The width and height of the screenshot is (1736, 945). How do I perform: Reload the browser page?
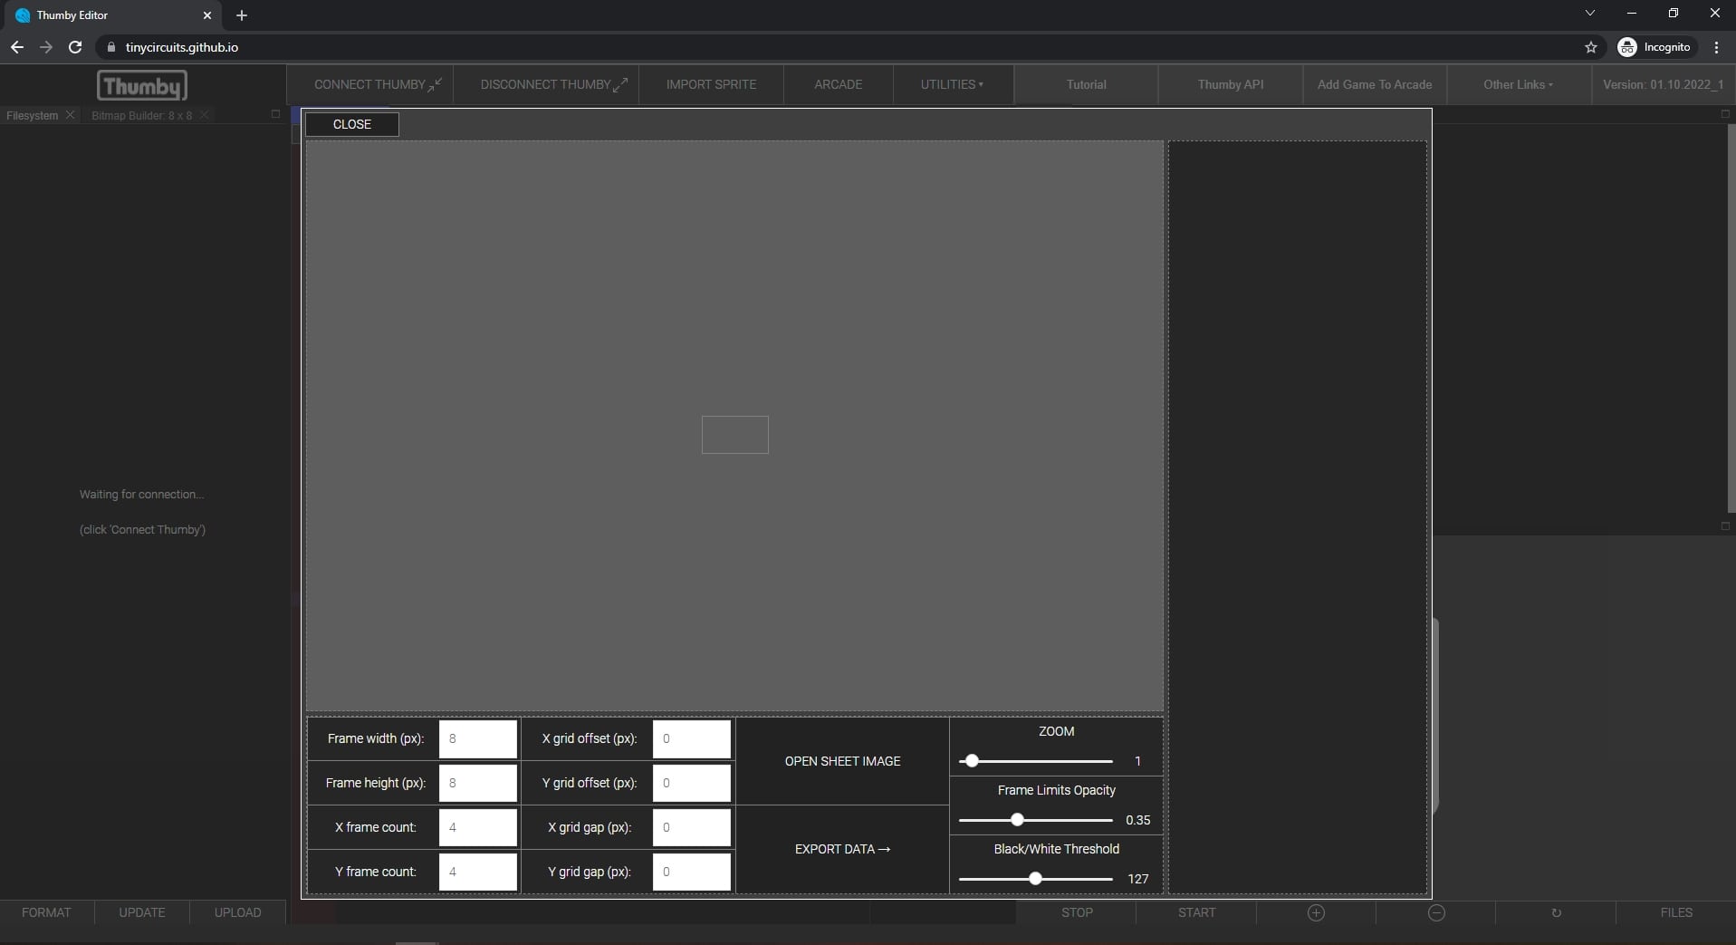click(x=75, y=47)
